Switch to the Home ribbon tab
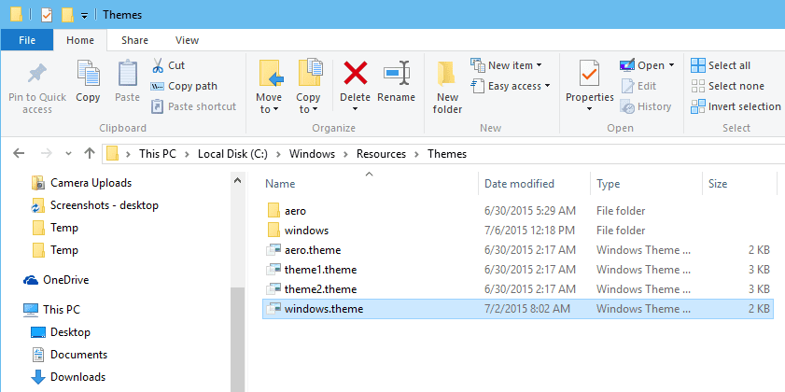The width and height of the screenshot is (785, 392). (x=80, y=40)
